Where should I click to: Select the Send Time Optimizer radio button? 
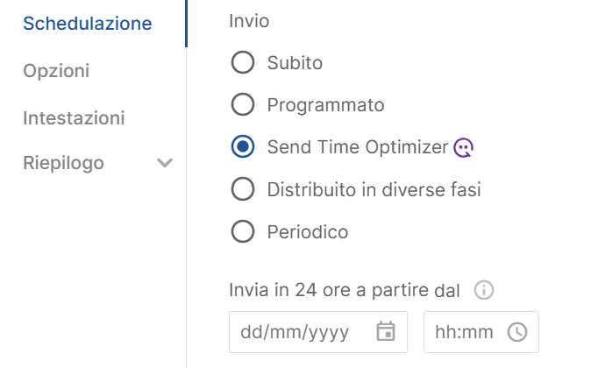[243, 146]
